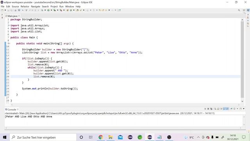Open the Edit menu
This screenshot has width=250, height=141.
8,7
